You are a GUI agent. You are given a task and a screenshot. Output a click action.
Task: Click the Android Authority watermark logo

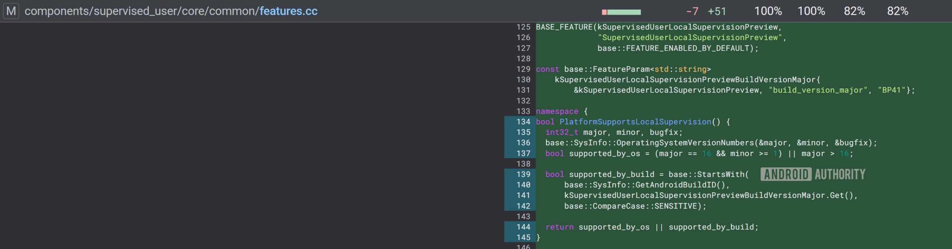click(x=813, y=174)
